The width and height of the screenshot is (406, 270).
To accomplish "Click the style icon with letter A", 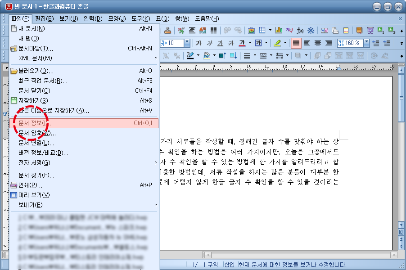I will [203, 31].
